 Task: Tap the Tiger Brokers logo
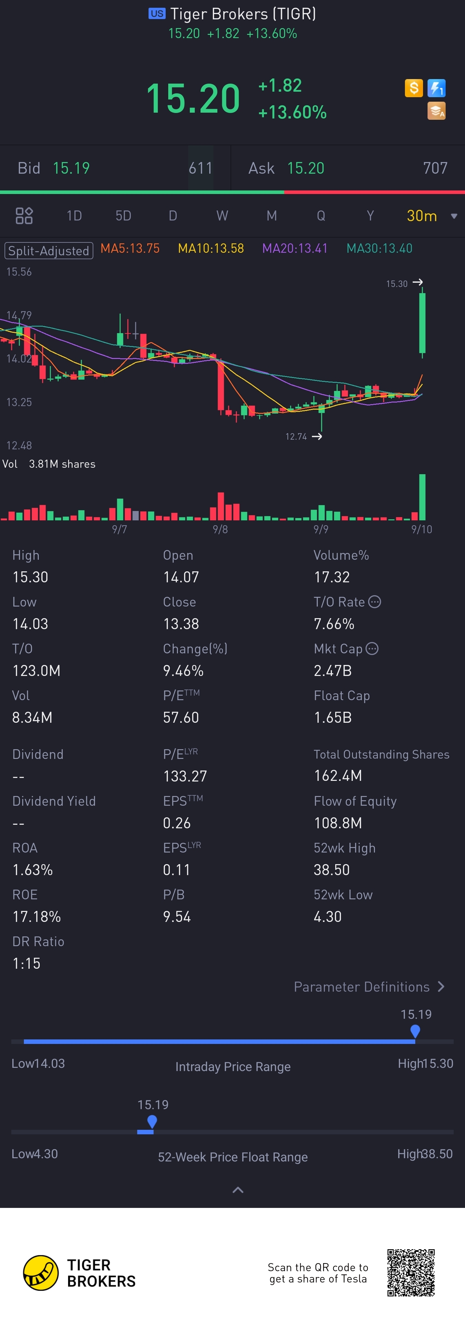79,1273
